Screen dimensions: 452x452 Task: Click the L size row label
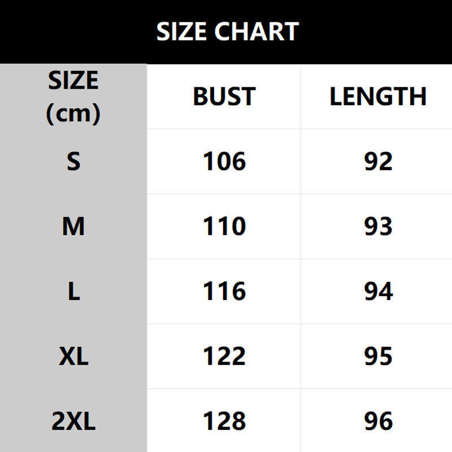[73, 292]
